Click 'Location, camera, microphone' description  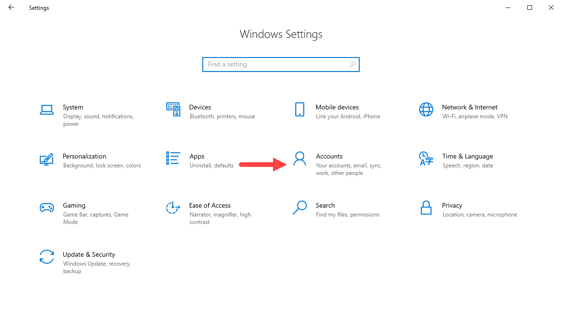(480, 215)
